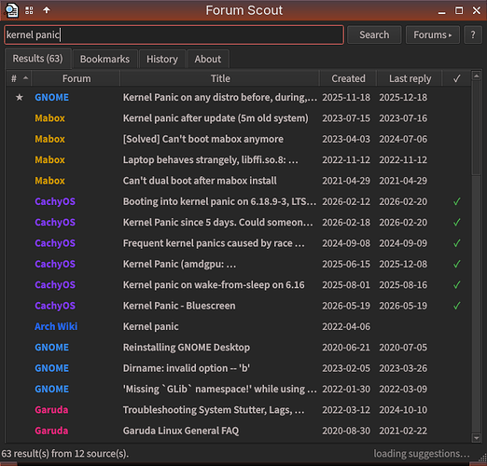487x466 pixels.
Task: Click scrollbar down arrow in results list
Action: point(476,438)
